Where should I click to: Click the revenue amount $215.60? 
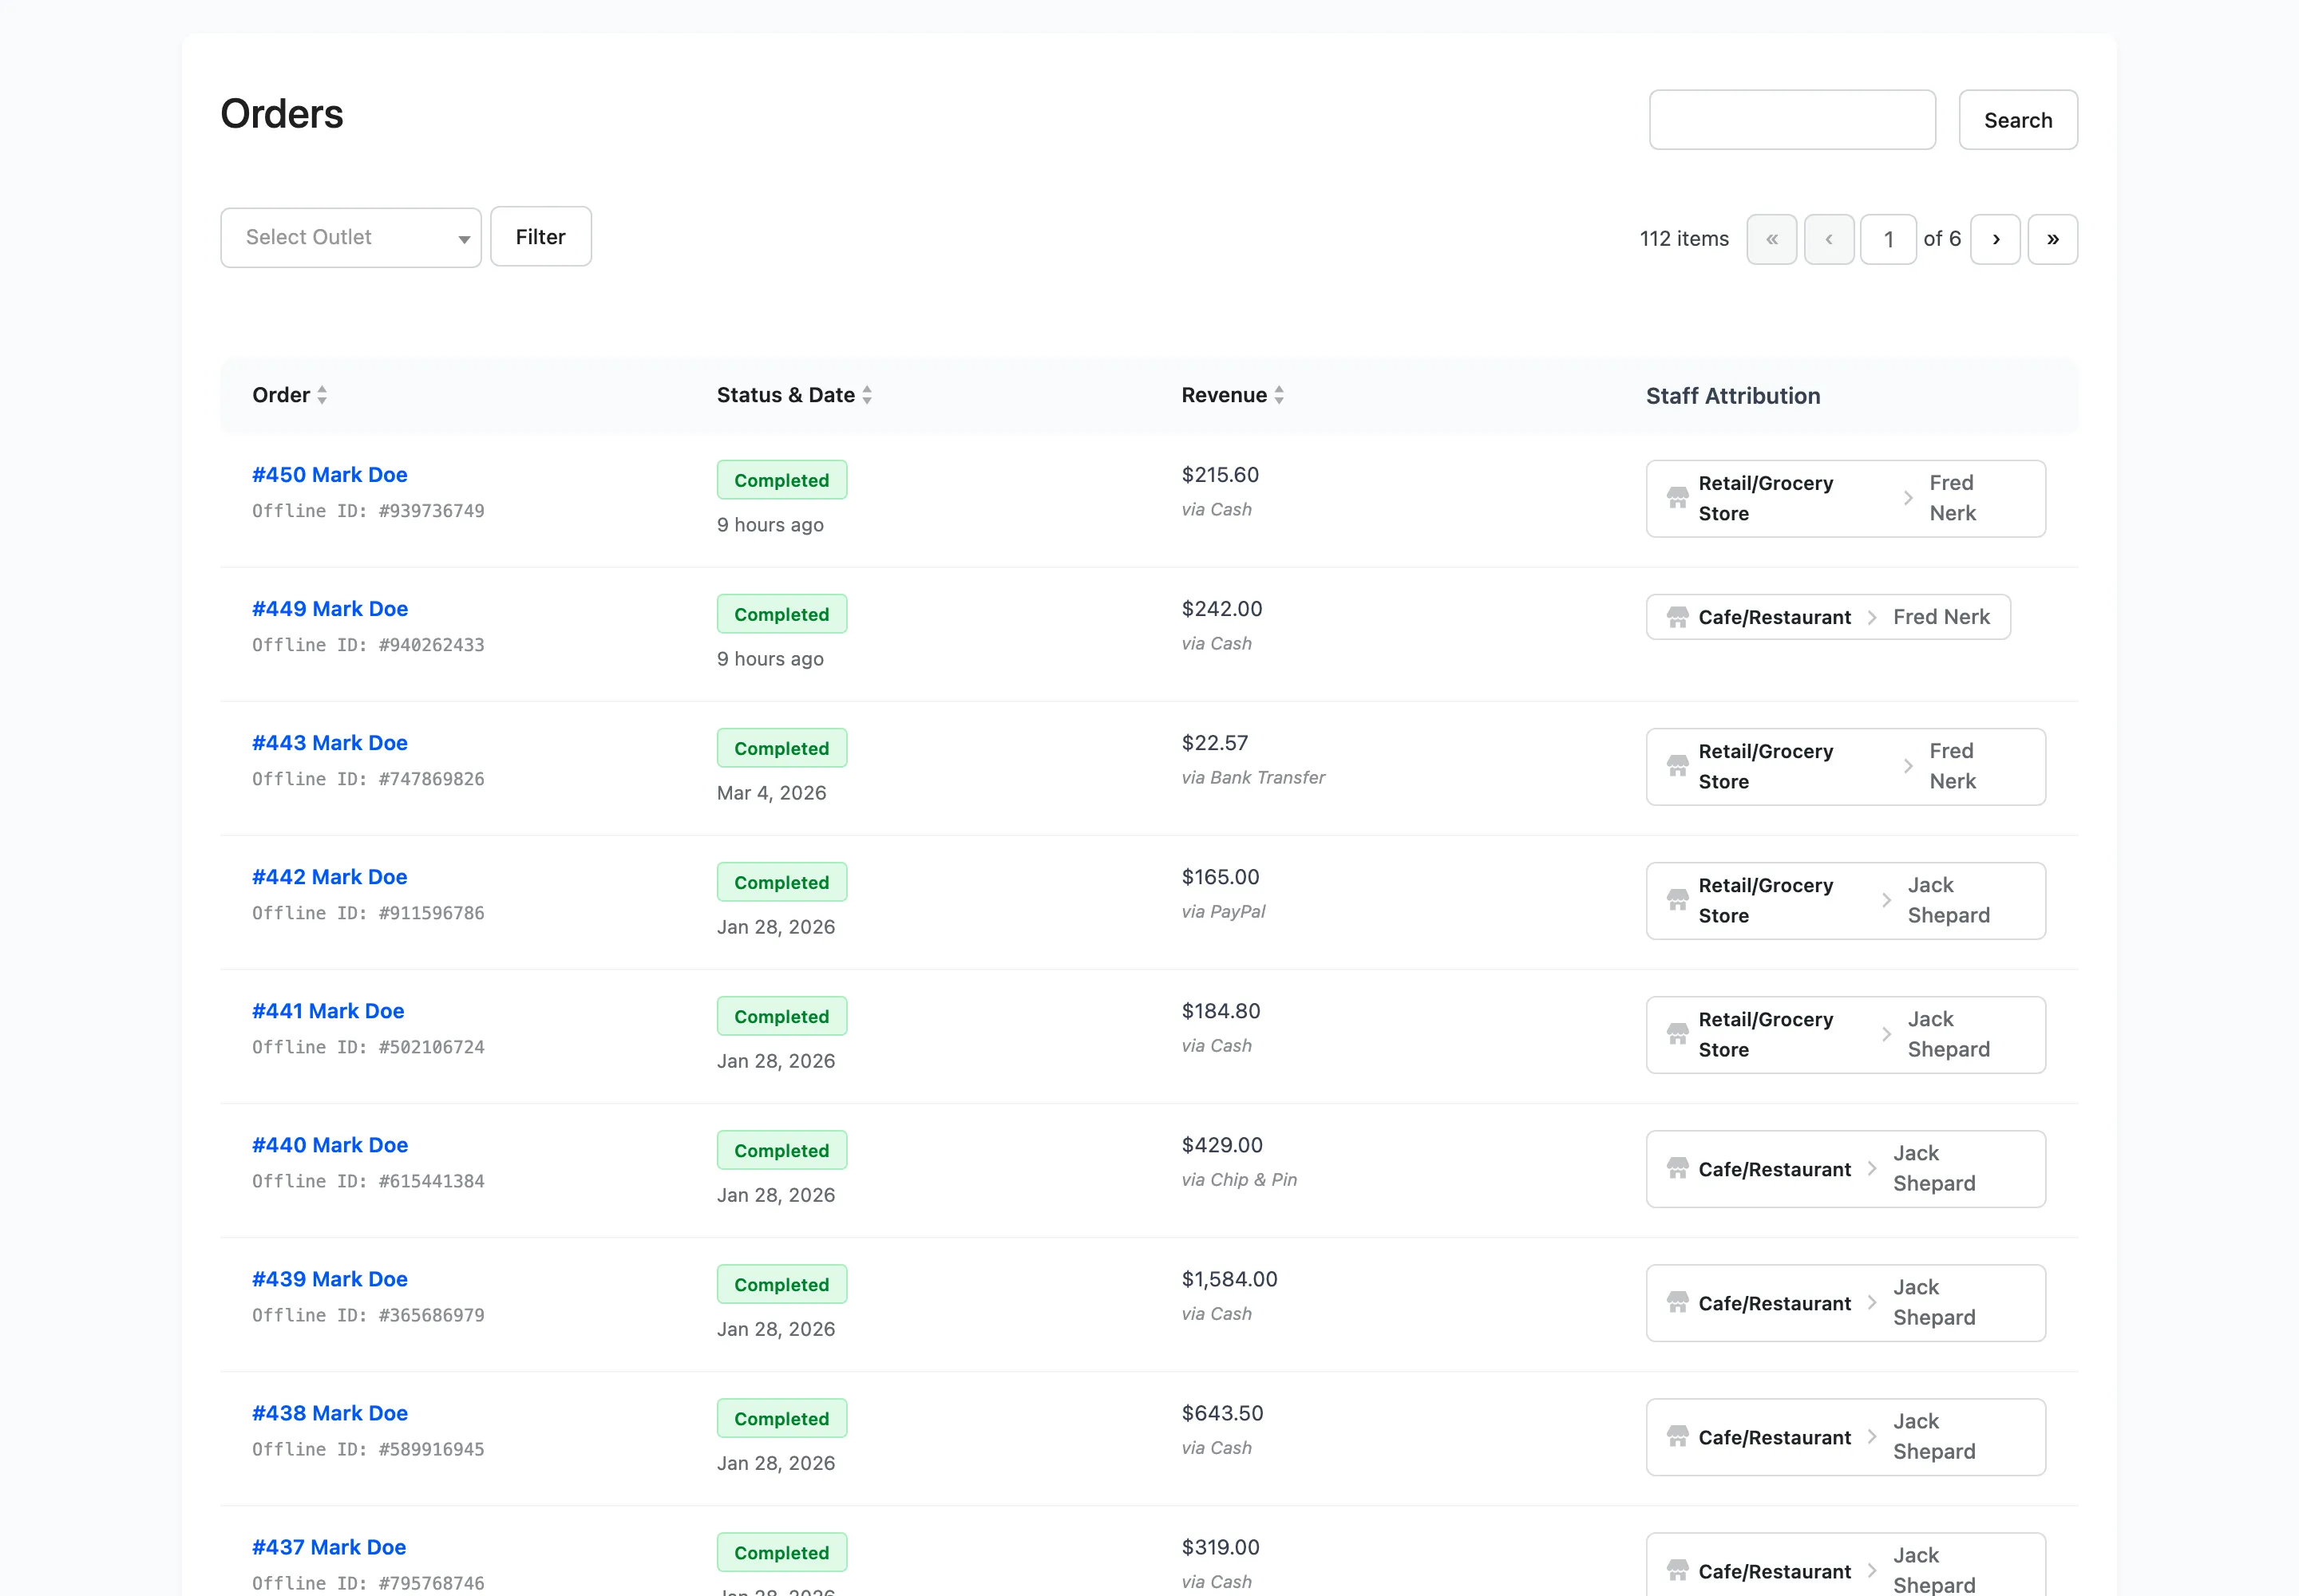(x=1220, y=475)
